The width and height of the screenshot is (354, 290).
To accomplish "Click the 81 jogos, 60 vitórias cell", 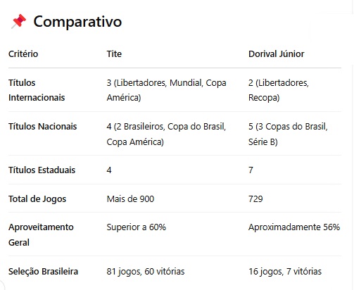I will 146,272.
